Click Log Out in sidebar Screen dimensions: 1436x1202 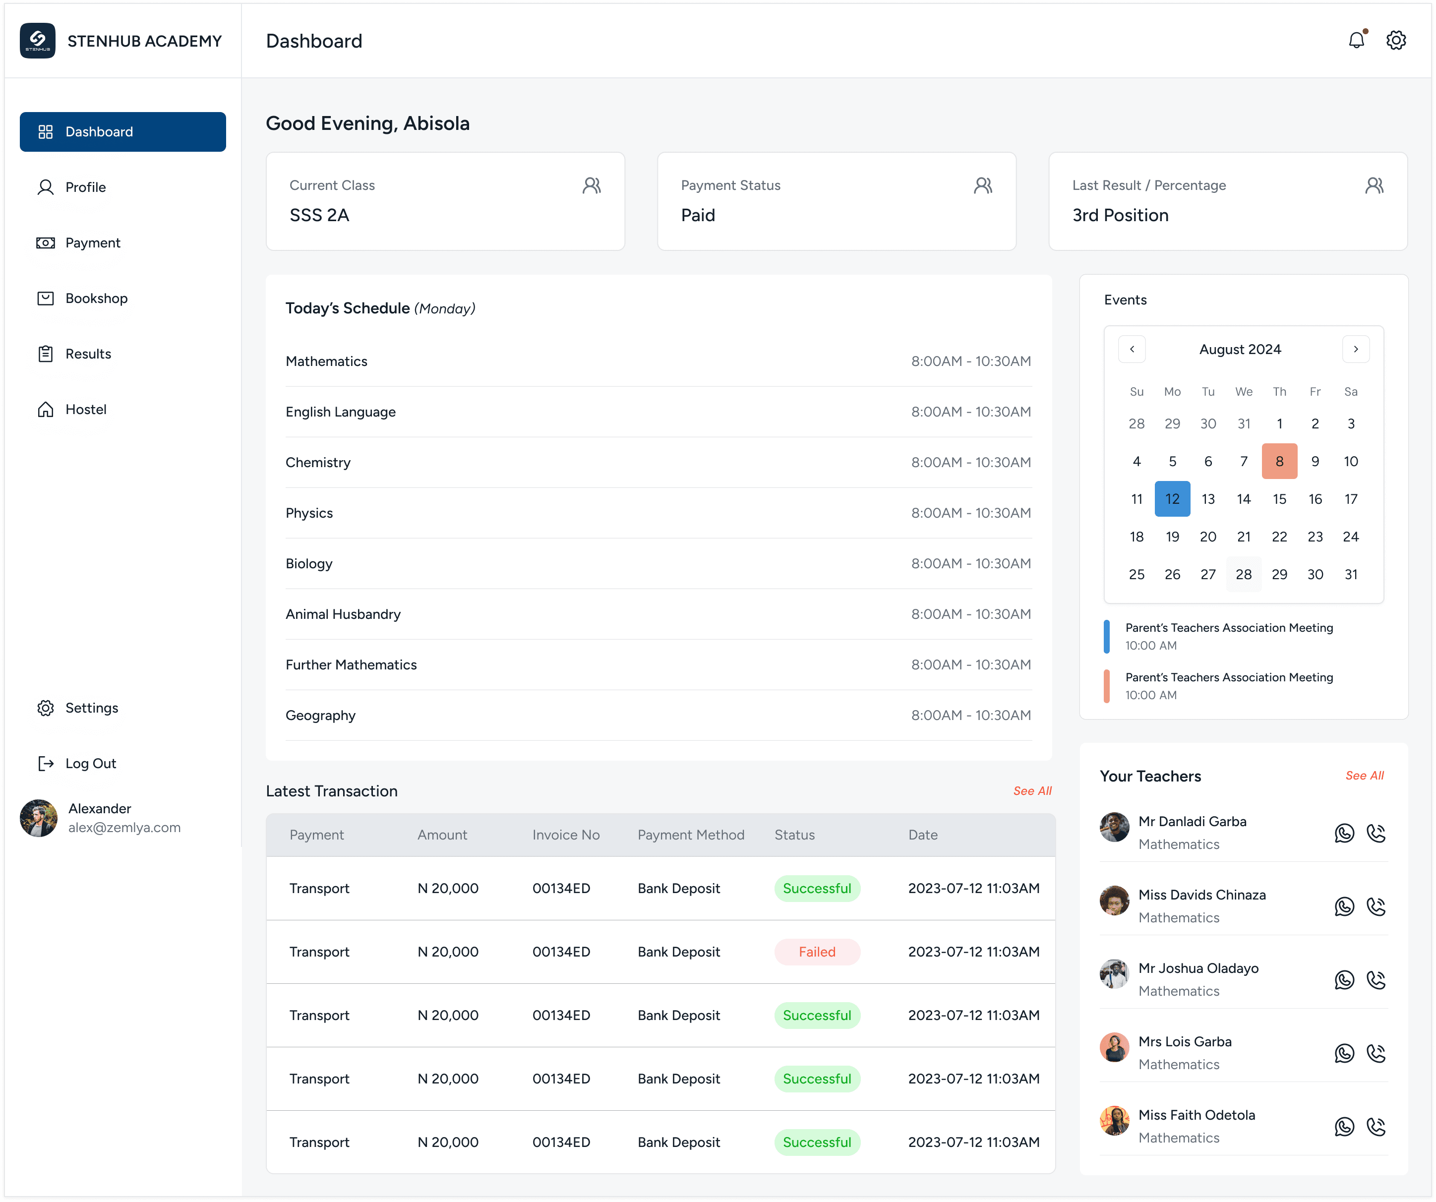pyautogui.click(x=90, y=763)
